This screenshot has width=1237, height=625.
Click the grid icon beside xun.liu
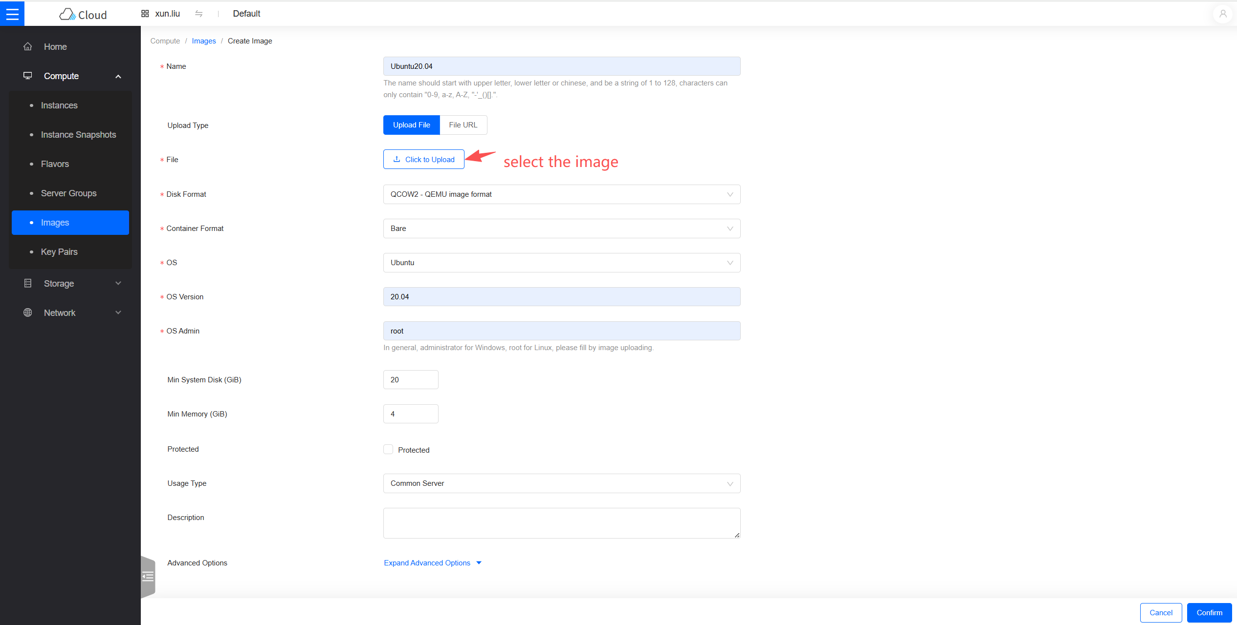tap(145, 13)
